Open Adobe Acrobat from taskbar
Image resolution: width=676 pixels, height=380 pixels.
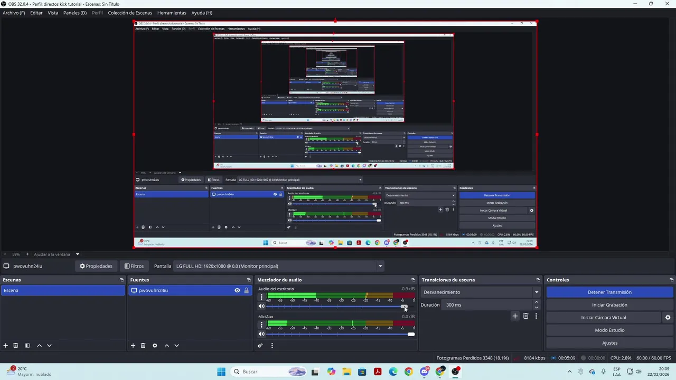pos(378,372)
